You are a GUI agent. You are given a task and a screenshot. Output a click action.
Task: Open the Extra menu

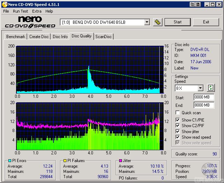pyautogui.click(x=37, y=11)
